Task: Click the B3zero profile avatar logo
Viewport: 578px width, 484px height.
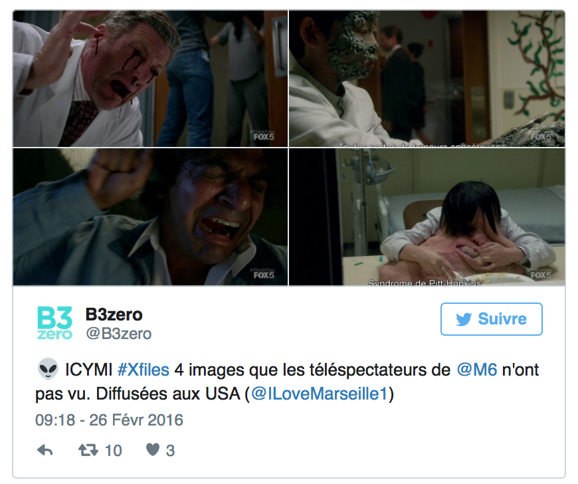Action: pyautogui.click(x=54, y=323)
